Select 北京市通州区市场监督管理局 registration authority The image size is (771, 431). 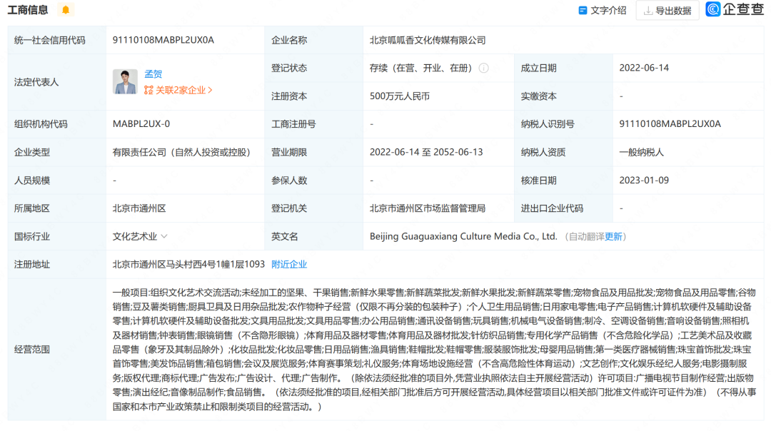(x=428, y=208)
